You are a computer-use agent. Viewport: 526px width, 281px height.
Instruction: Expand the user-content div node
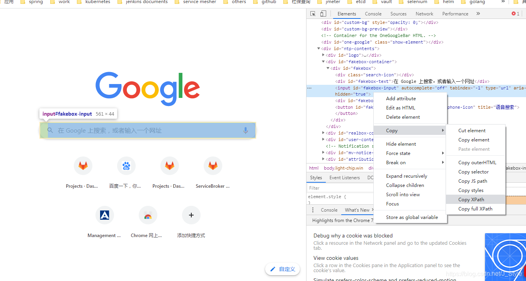pyautogui.click(x=323, y=140)
